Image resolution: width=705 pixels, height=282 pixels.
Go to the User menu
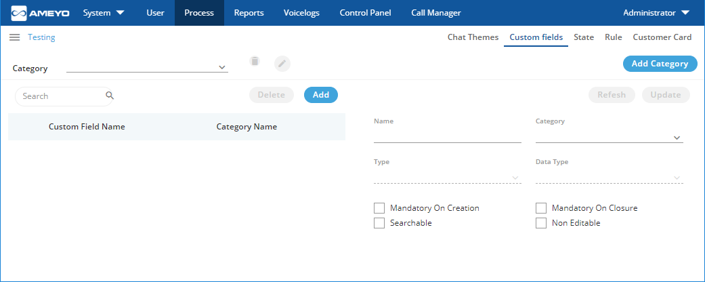(x=155, y=13)
